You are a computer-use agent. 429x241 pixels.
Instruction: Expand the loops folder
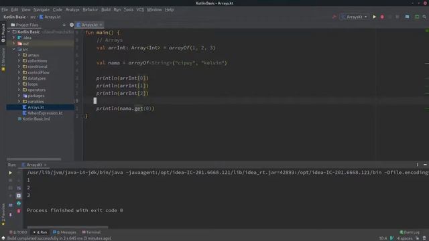pyautogui.click(x=19, y=84)
